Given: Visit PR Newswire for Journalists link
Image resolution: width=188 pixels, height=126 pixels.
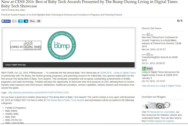Looking at the screenshot, I should click(161, 112).
